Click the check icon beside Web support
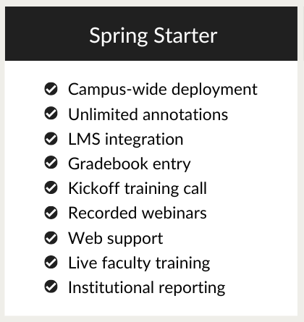 (51, 238)
